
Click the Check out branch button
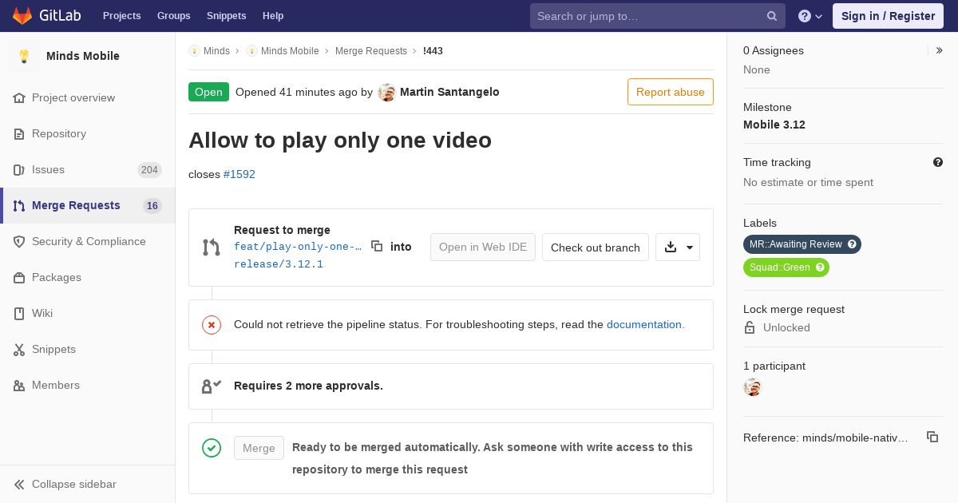tap(596, 248)
